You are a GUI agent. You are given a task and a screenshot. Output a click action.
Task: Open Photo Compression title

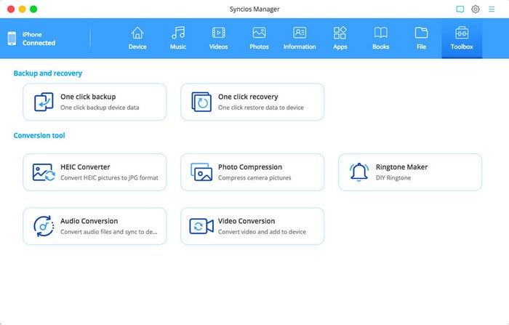[250, 167]
